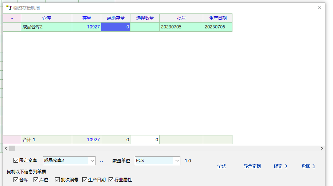The height and width of the screenshot is (186, 333).
Task: Click 显示定制 link
Action: click(252, 166)
